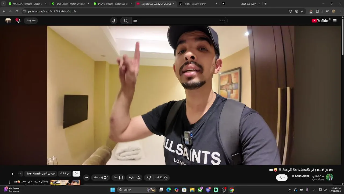Viewport: 344px width, 194px height.
Task: Open the volume control in the system tray
Action: pyautogui.click(x=325, y=190)
